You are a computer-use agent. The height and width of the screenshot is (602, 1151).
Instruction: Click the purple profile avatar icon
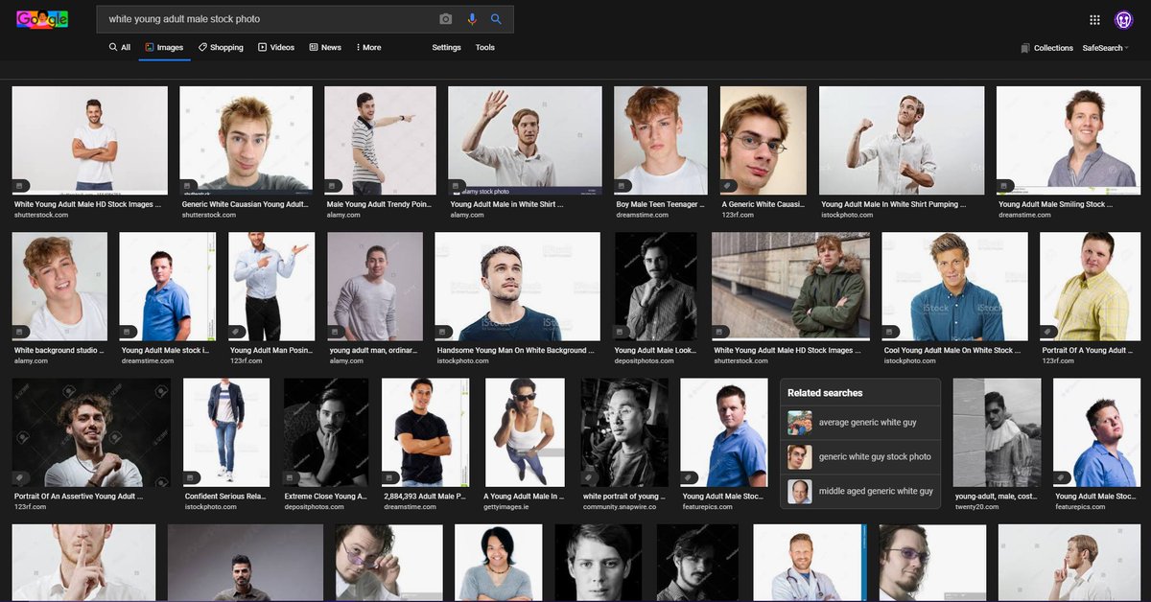point(1125,19)
